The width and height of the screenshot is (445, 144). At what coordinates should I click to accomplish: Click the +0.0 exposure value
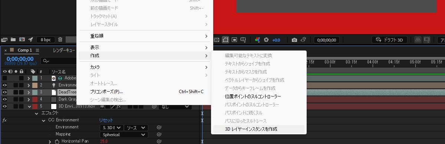click(276, 40)
